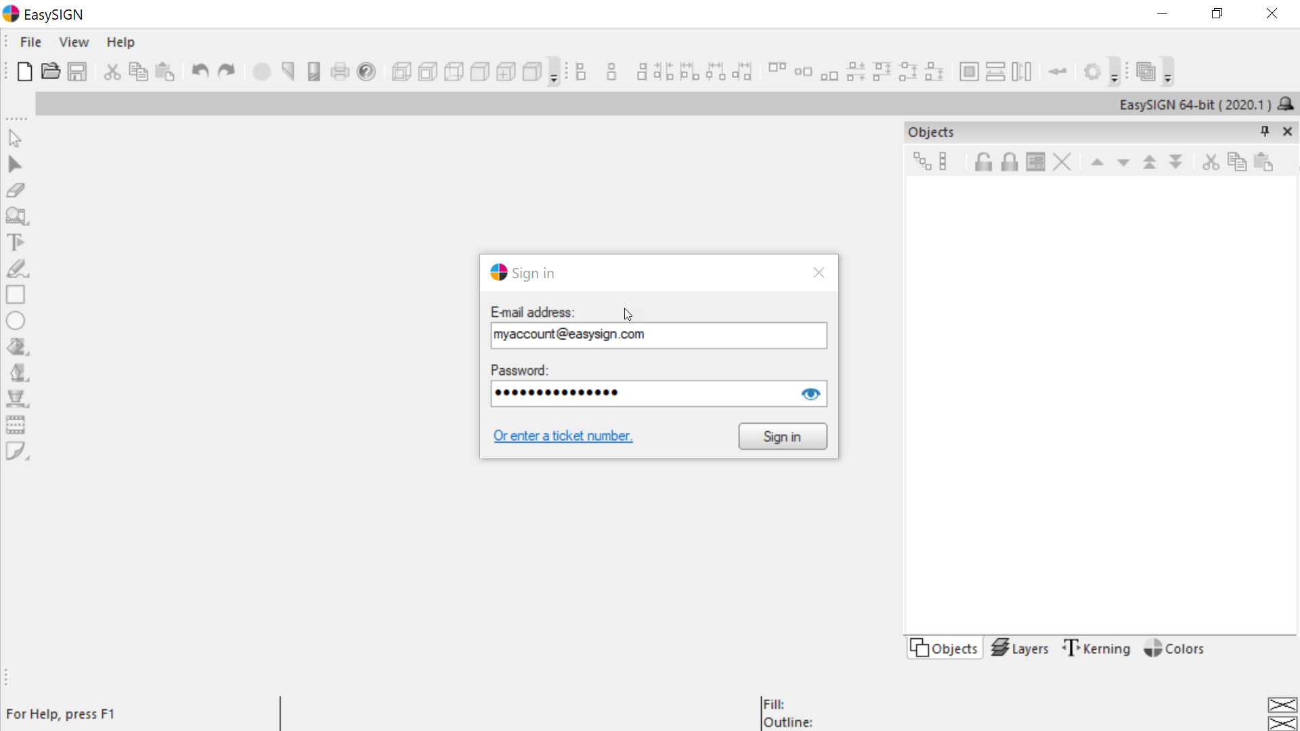
Task: Select the fill bucket tool
Action: tap(17, 347)
